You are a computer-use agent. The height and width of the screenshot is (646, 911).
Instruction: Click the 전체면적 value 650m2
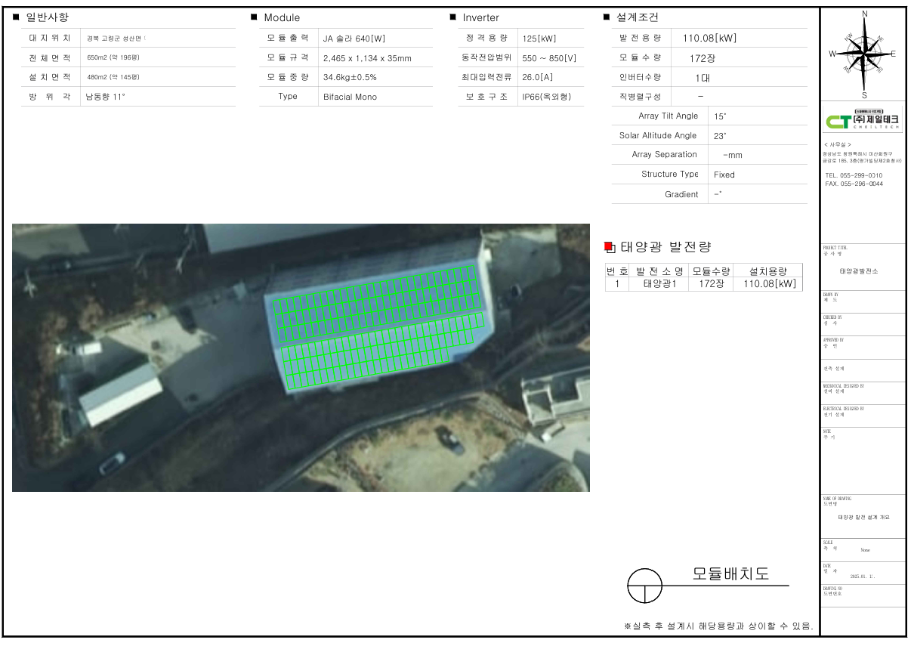click(113, 57)
